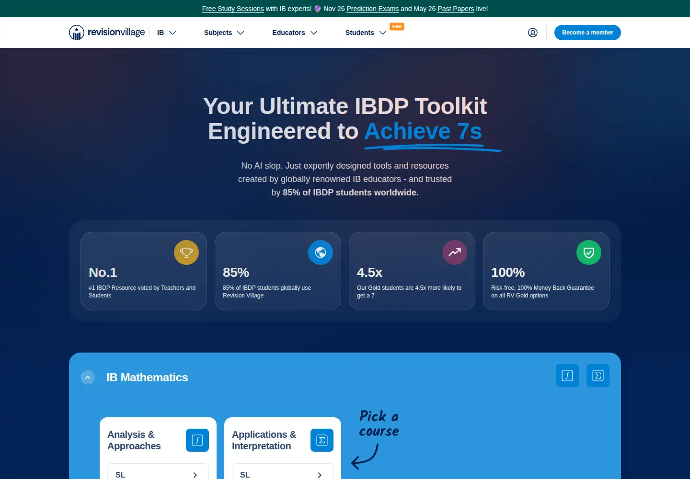The width and height of the screenshot is (690, 479).
Task: Click the 4.5x statistic heading
Action: pos(369,273)
